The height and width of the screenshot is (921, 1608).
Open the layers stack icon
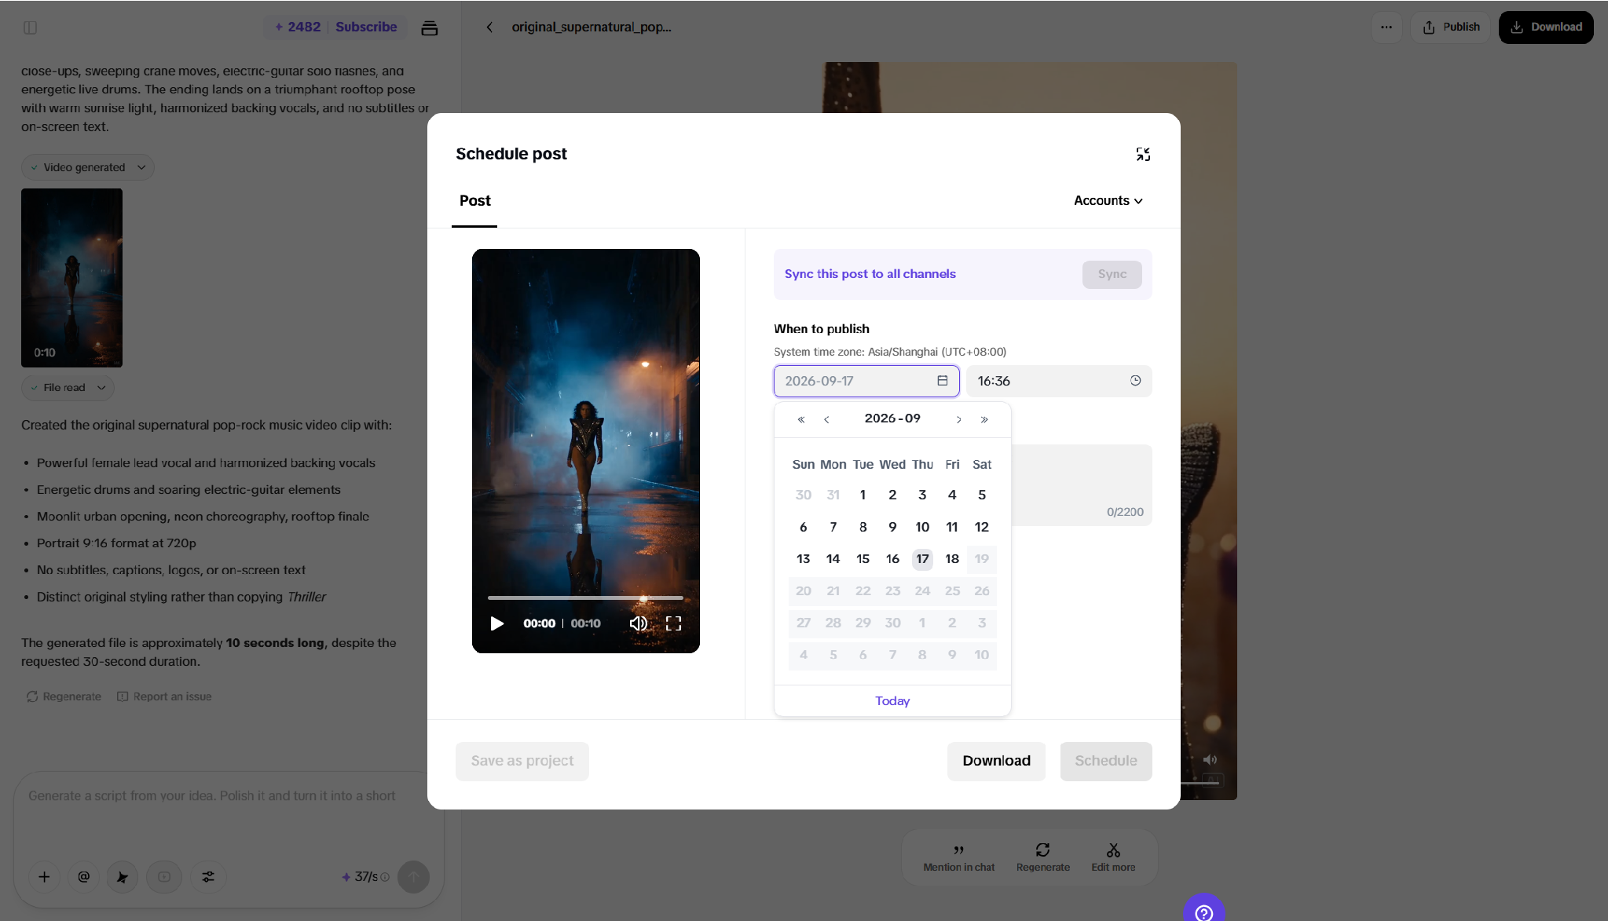[x=429, y=28]
